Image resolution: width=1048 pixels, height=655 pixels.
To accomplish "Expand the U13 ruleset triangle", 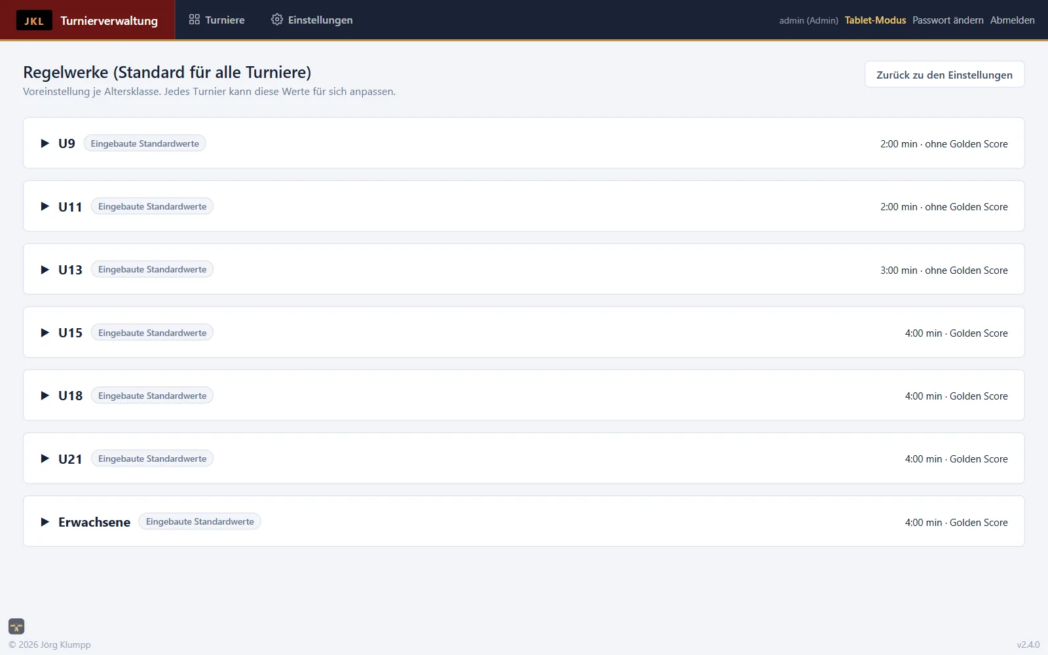I will [x=45, y=269].
